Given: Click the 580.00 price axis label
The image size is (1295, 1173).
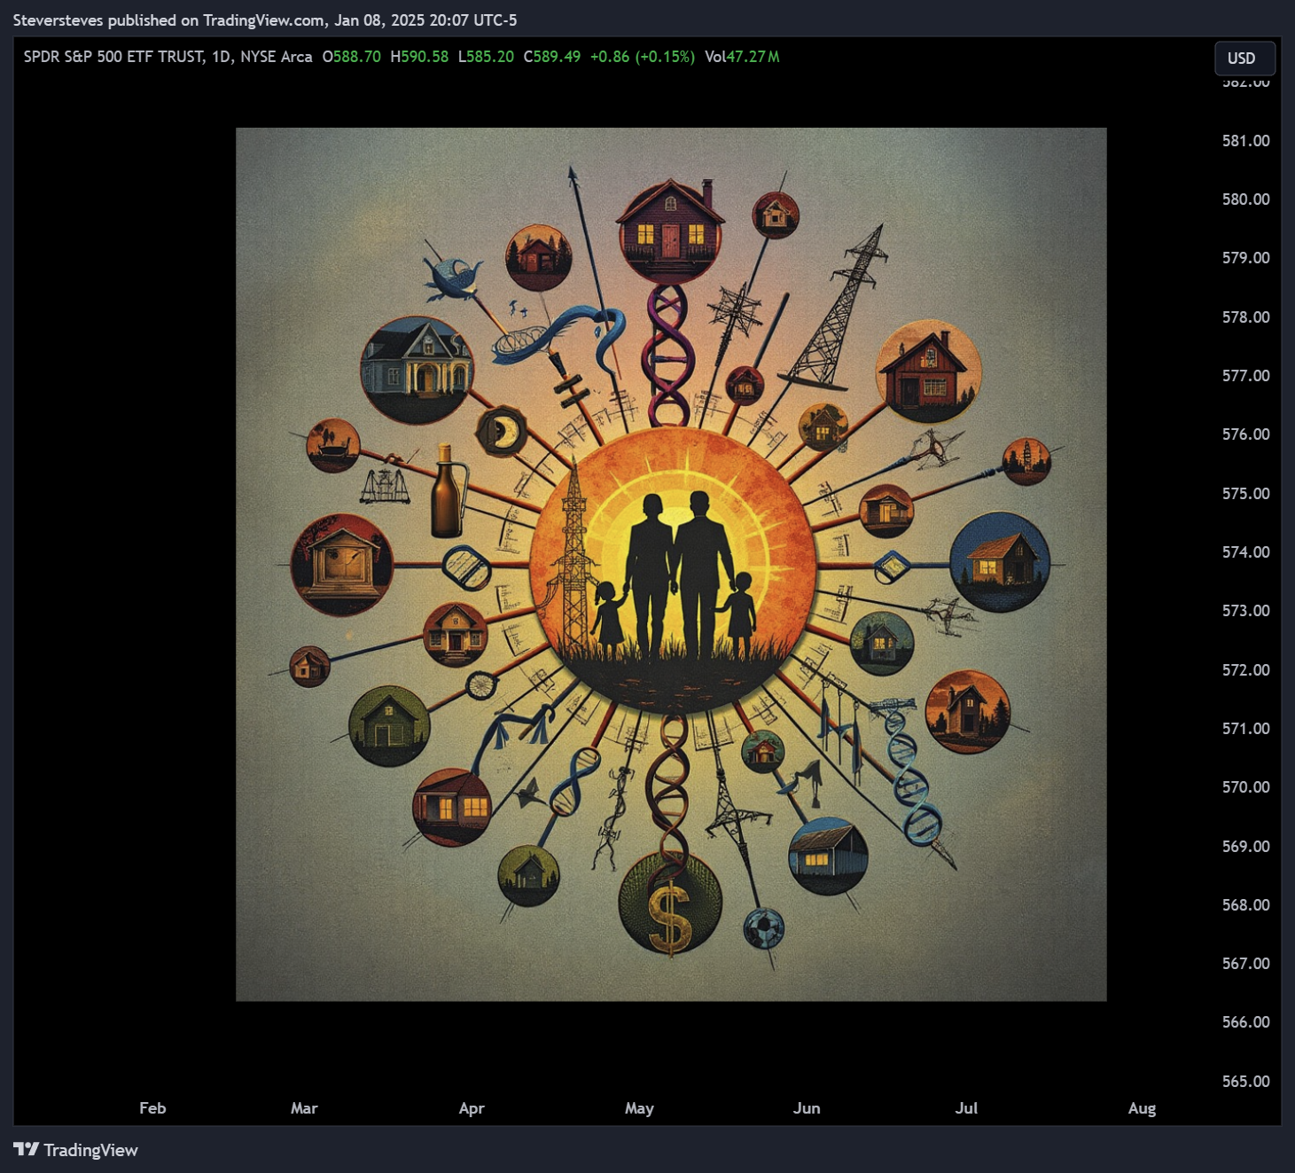Looking at the screenshot, I should (1245, 199).
